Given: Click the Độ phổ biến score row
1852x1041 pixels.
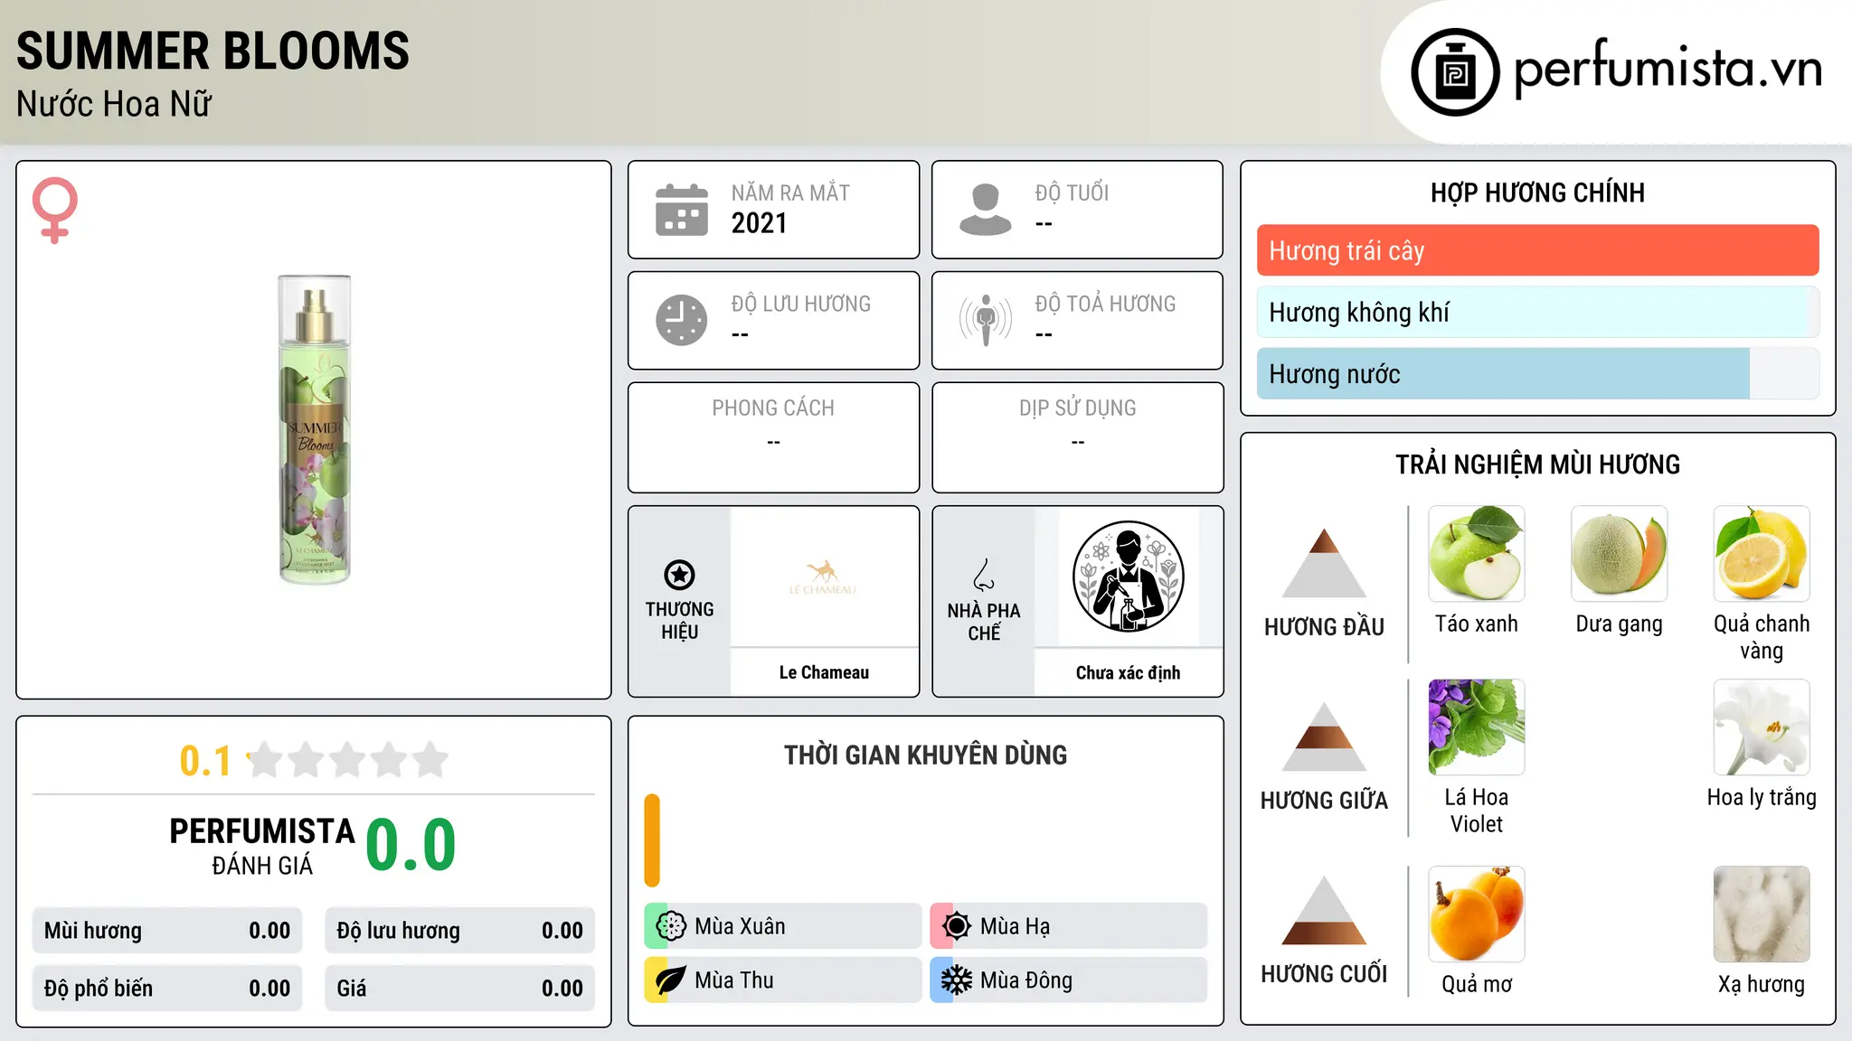Looking at the screenshot, I should click(167, 989).
